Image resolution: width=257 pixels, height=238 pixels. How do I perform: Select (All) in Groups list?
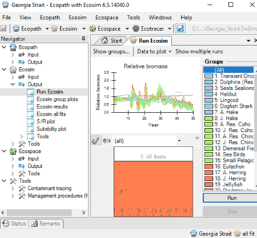pyautogui.click(x=228, y=70)
